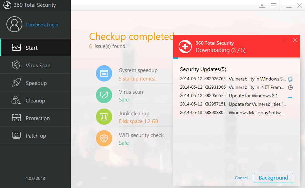Click the "Checkup completed" heading

[132, 37]
